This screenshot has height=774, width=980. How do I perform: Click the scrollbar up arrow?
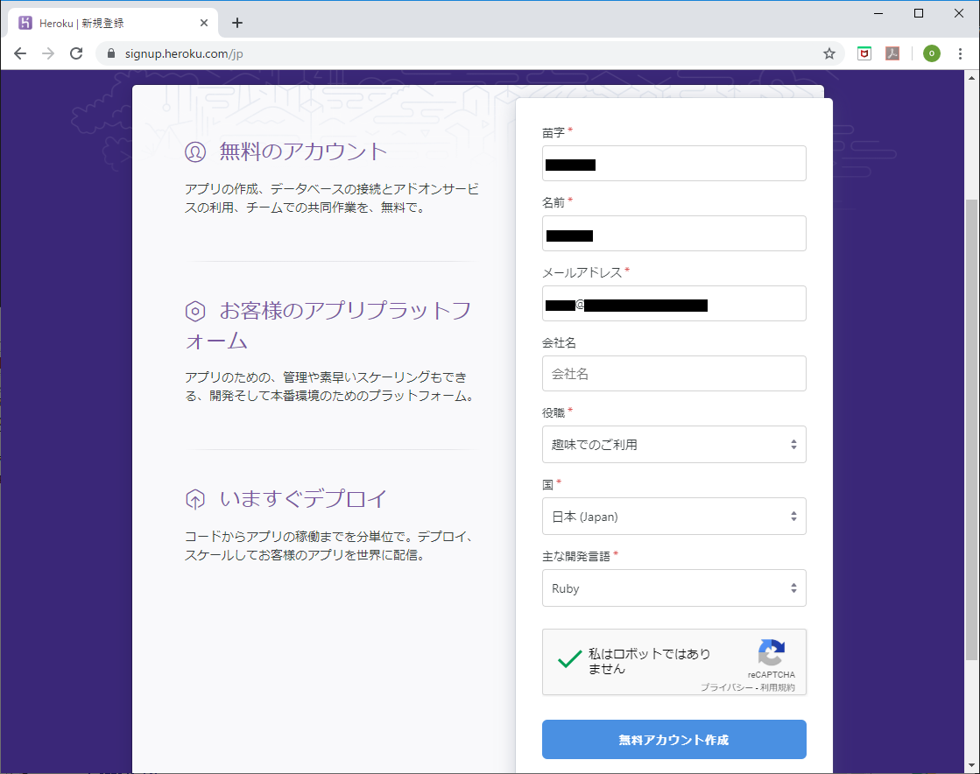coord(971,78)
